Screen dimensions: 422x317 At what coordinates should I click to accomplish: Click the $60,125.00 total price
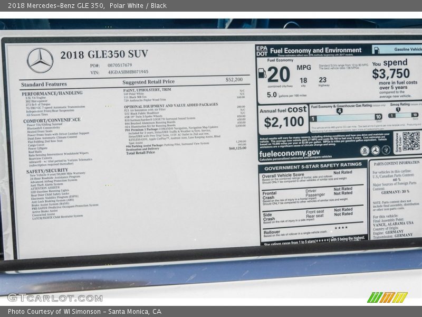(238, 148)
